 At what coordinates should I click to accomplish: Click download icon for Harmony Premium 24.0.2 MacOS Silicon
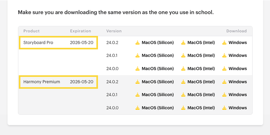(138, 82)
